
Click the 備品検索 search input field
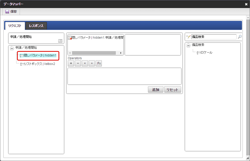[214, 37]
